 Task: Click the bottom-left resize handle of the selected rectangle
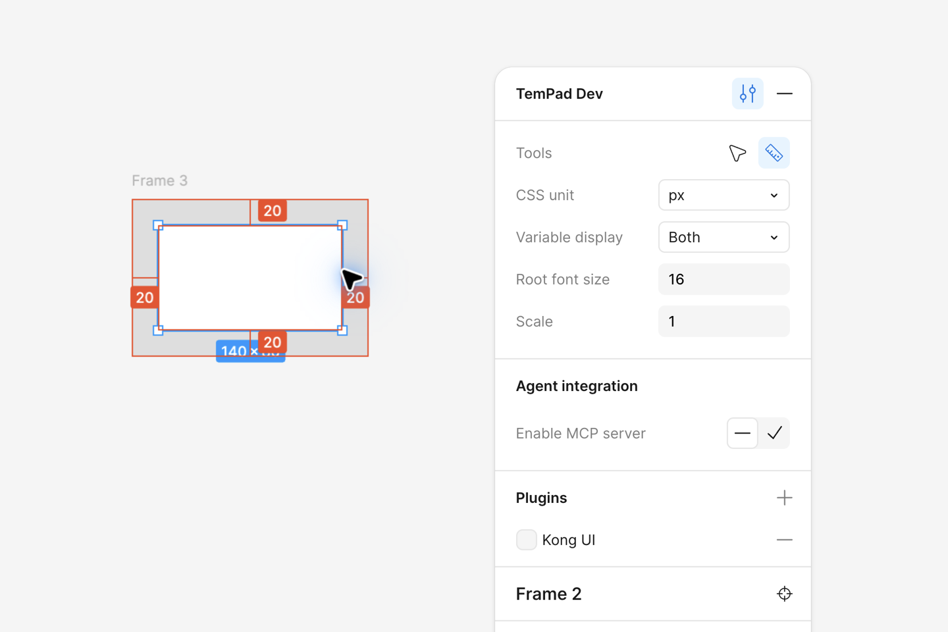[x=158, y=330]
